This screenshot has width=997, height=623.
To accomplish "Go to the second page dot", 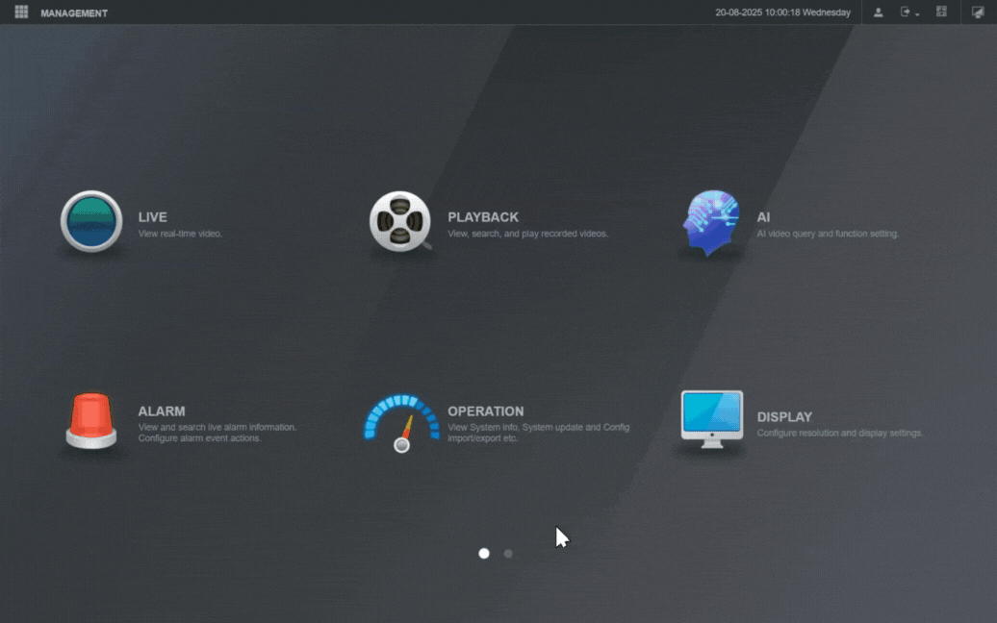I will point(508,554).
